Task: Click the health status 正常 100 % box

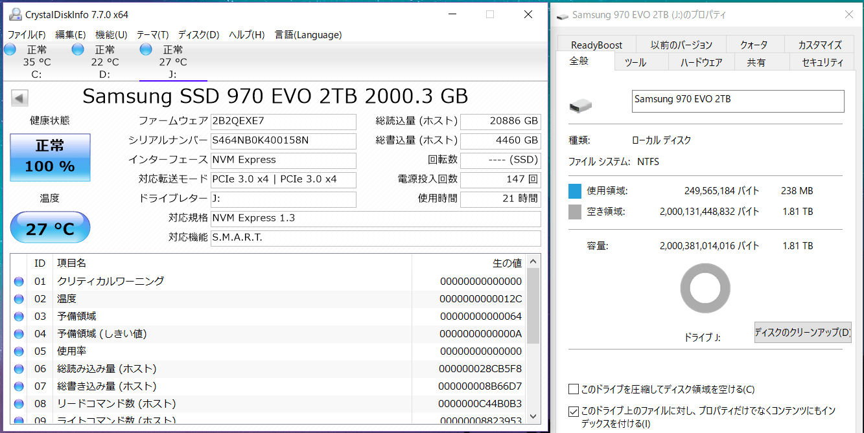Action: [50, 157]
